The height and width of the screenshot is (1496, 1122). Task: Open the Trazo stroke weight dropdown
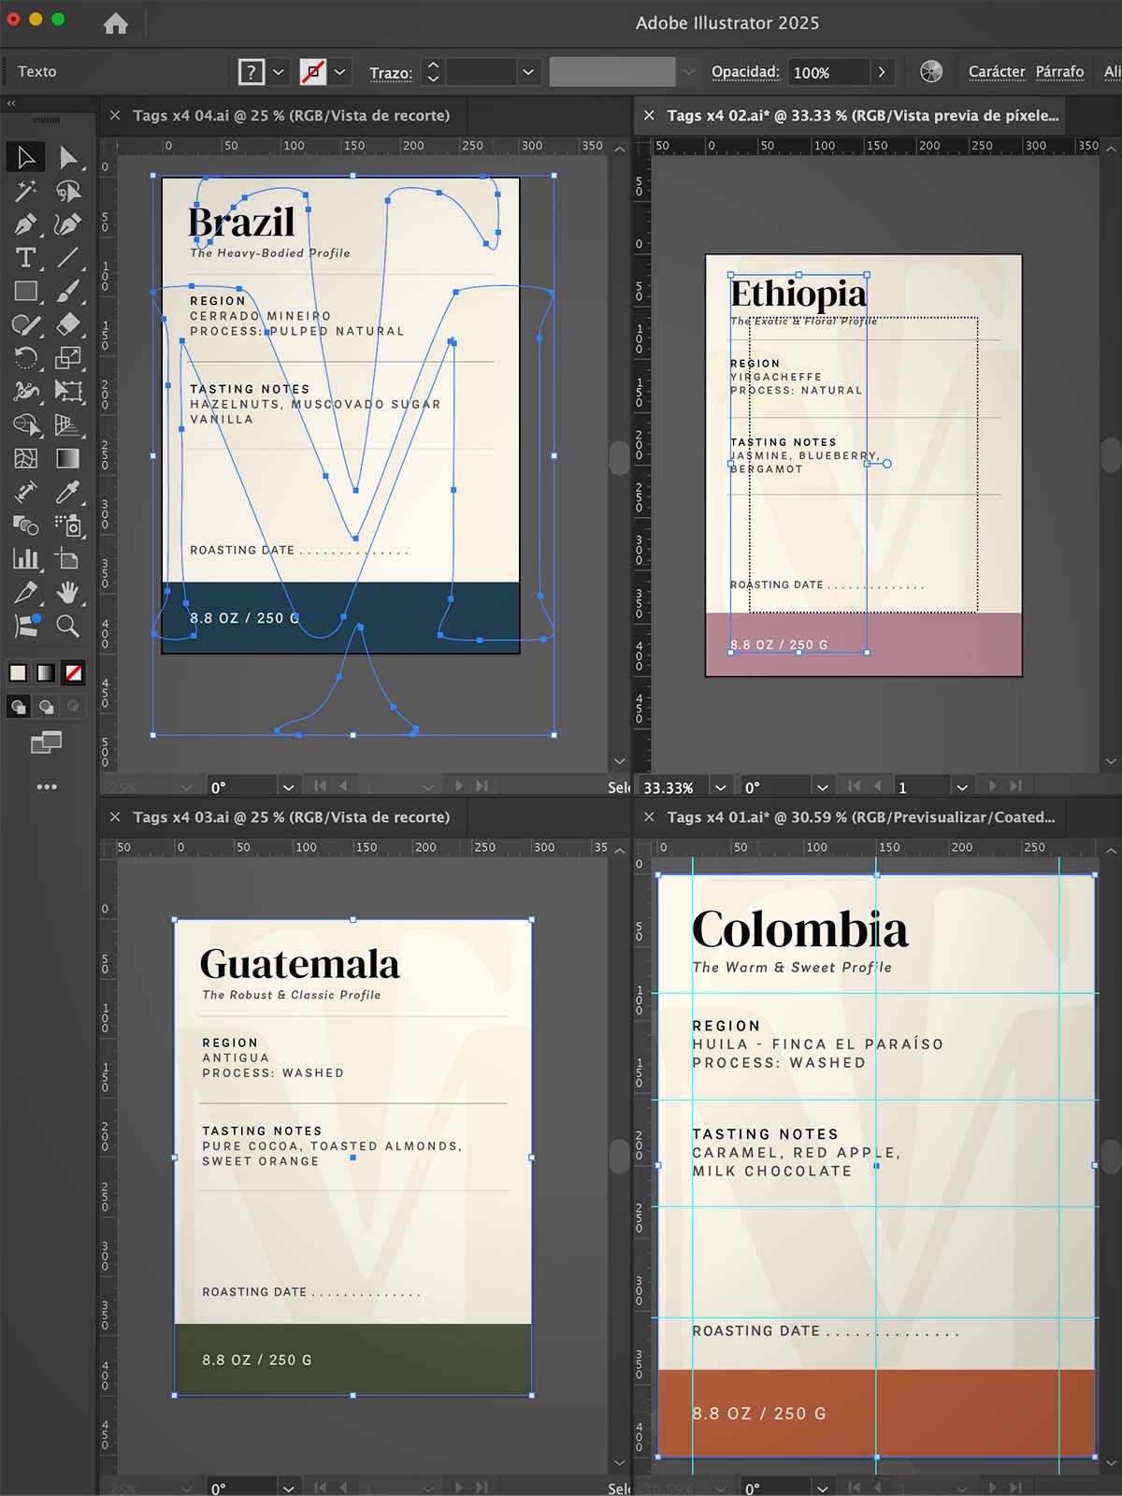pyautogui.click(x=528, y=72)
